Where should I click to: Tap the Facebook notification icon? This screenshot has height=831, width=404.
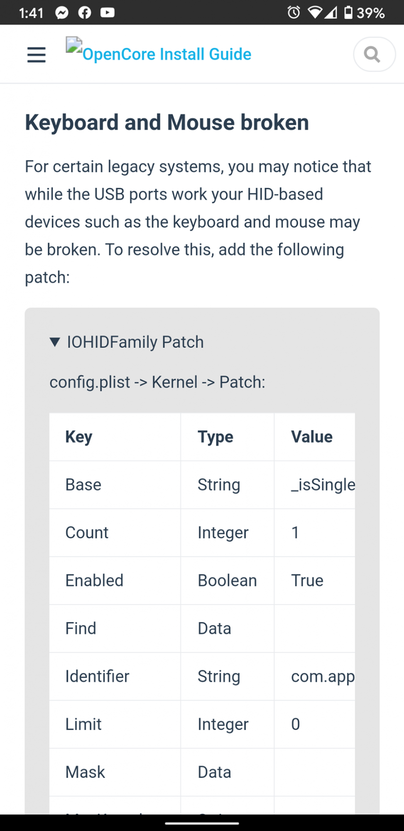point(85,13)
